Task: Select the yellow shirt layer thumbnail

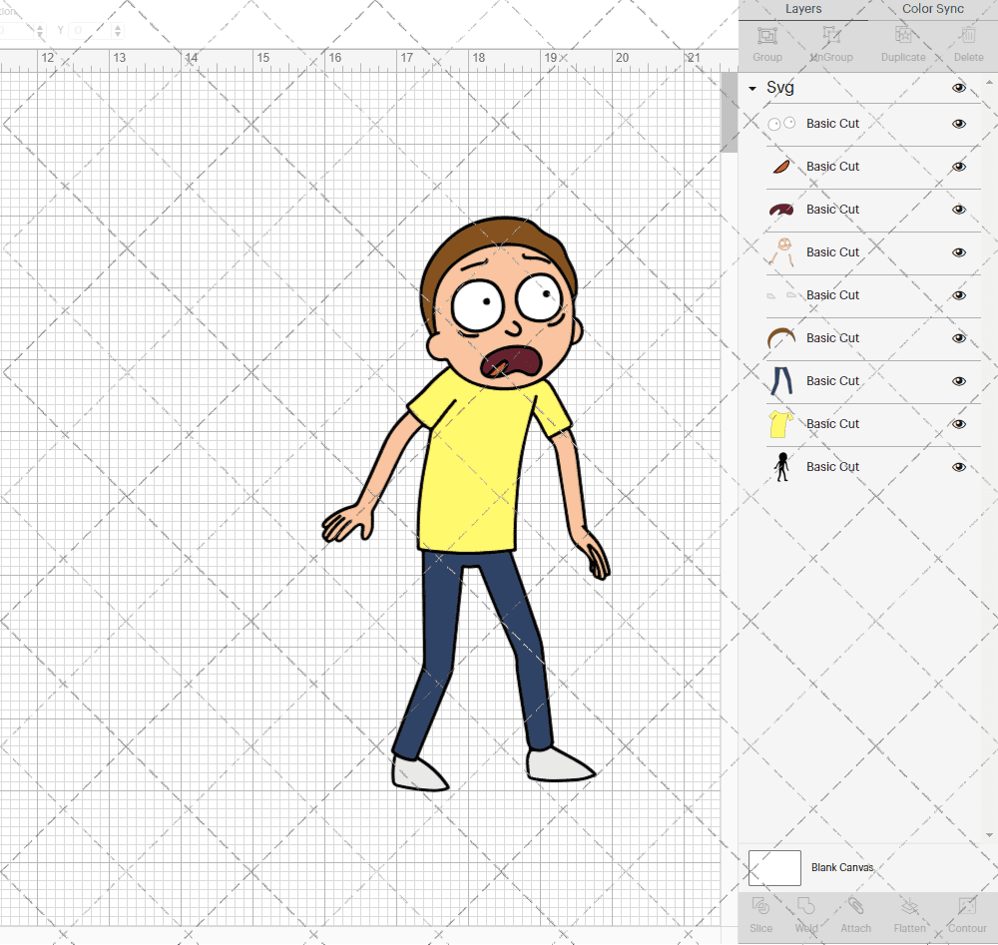Action: pyautogui.click(x=780, y=424)
